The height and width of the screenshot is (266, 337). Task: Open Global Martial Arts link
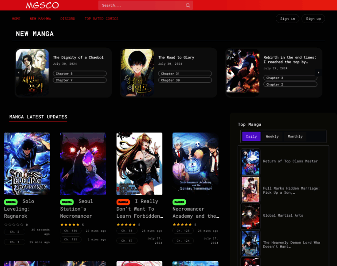(x=283, y=215)
